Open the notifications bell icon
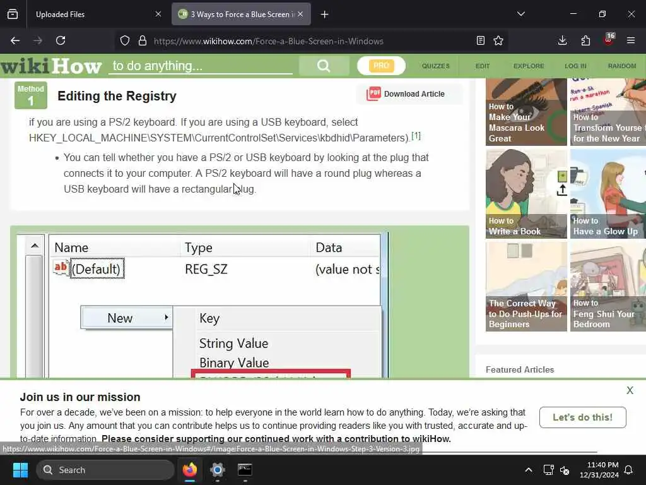 pyautogui.click(x=629, y=470)
